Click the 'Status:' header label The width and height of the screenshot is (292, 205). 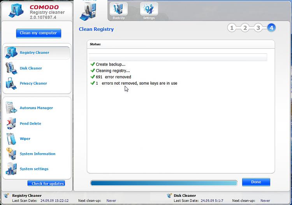point(95,44)
